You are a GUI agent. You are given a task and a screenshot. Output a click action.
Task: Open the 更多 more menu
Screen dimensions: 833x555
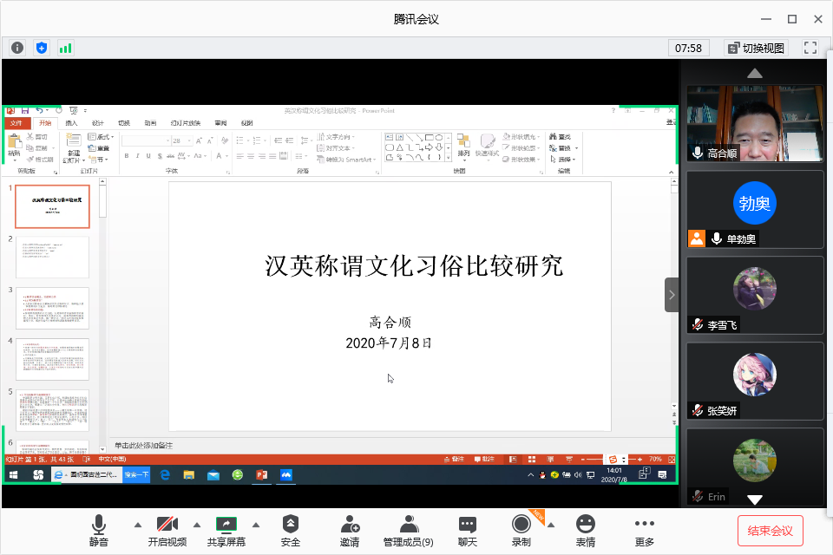(x=644, y=531)
